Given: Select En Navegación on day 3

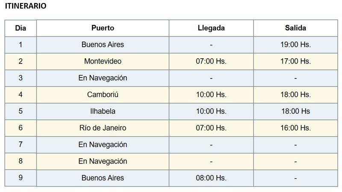Looking at the screenshot, I should (x=103, y=78).
